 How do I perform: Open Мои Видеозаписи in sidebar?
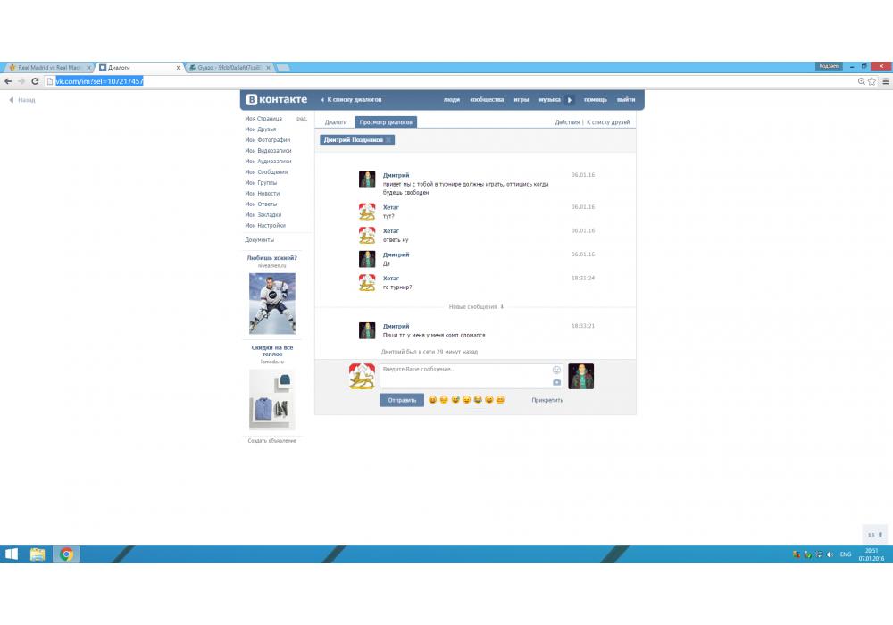[x=268, y=151]
